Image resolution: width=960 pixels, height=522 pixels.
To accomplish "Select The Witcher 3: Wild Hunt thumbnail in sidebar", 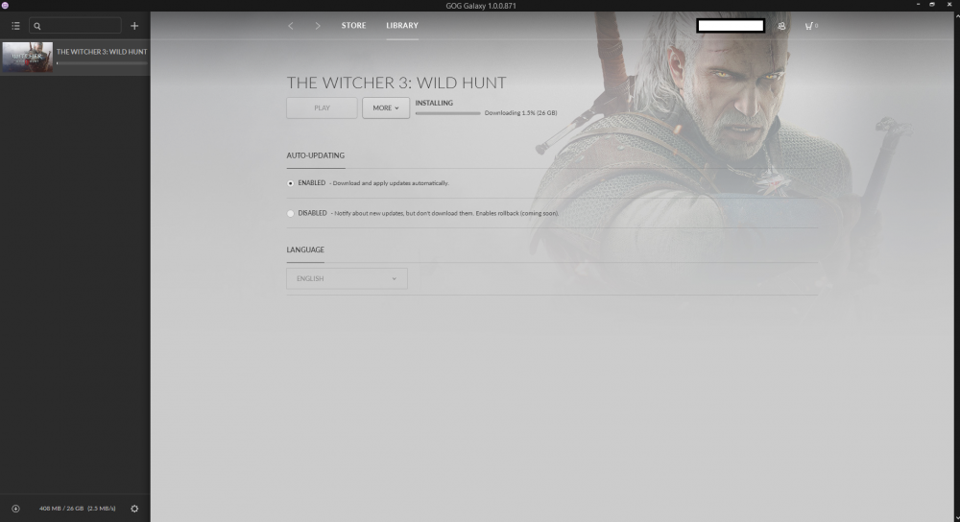I will point(28,57).
